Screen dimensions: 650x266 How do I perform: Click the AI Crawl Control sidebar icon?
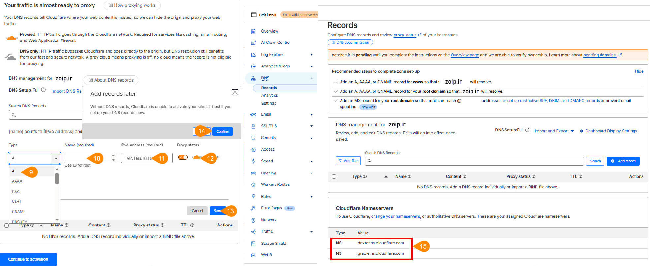(x=253, y=43)
